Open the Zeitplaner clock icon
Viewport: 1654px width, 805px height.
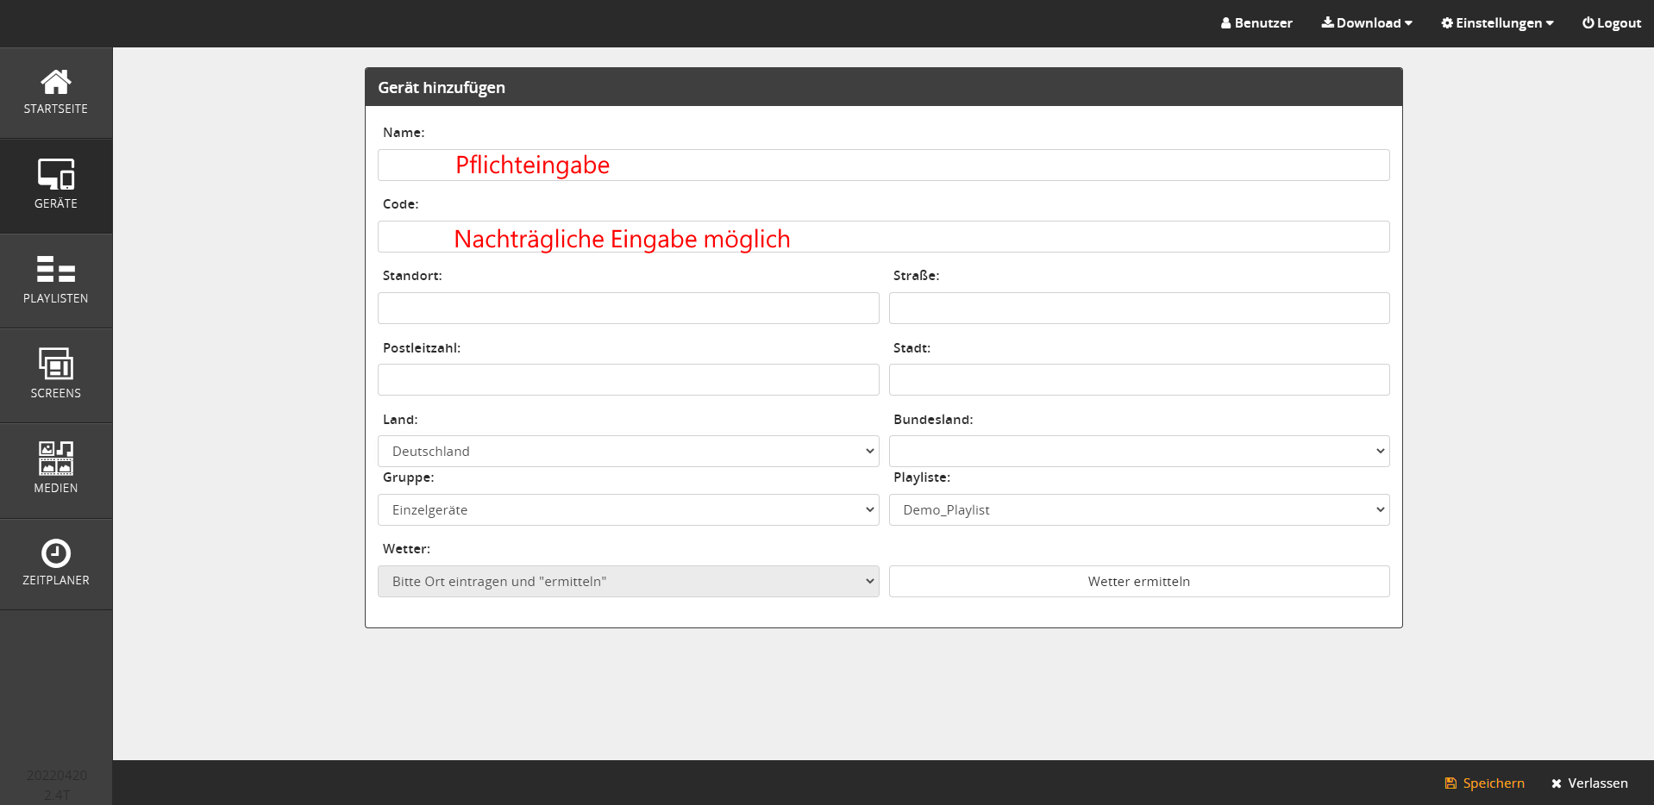[x=56, y=553]
